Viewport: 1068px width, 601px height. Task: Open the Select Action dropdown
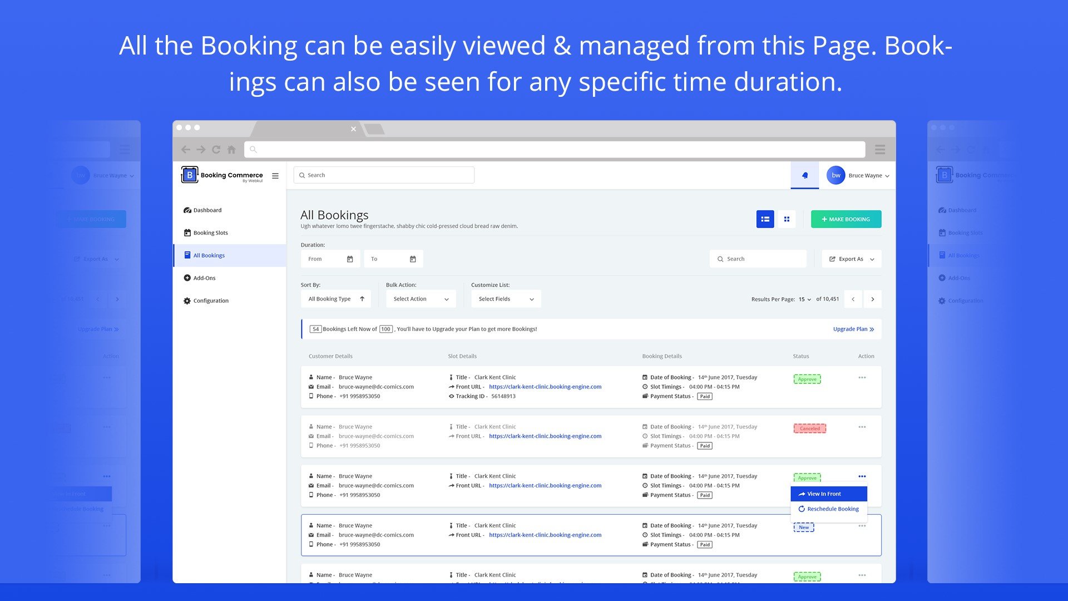(421, 299)
